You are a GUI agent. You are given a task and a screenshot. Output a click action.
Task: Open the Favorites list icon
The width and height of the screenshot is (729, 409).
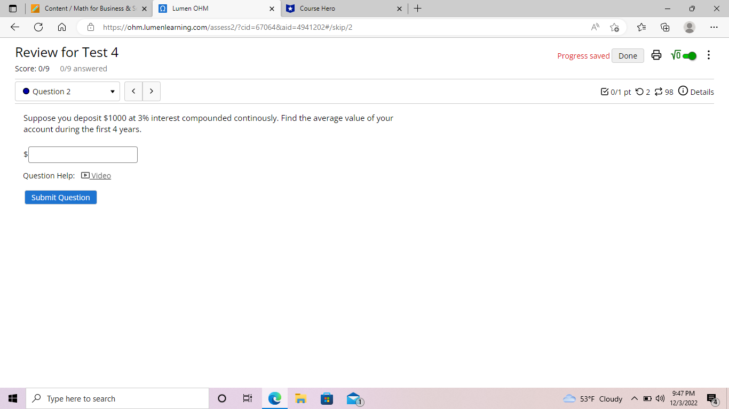pyautogui.click(x=641, y=27)
